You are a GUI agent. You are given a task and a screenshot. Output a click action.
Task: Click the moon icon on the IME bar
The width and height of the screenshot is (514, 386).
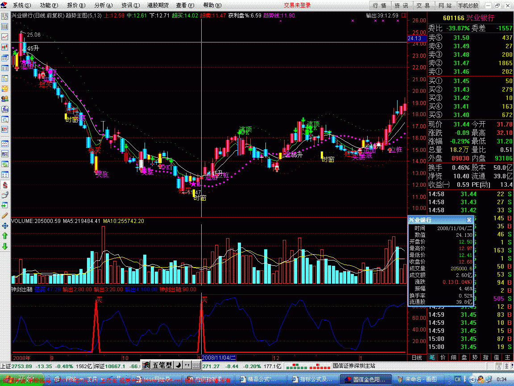(x=178, y=365)
